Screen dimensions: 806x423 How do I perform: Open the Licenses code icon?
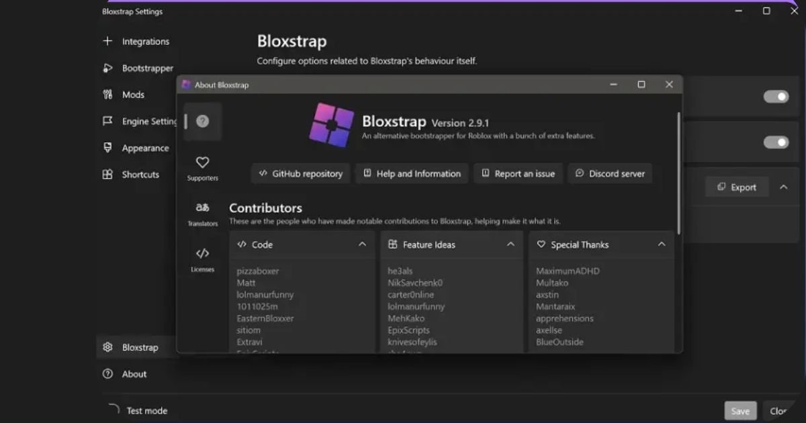202,254
